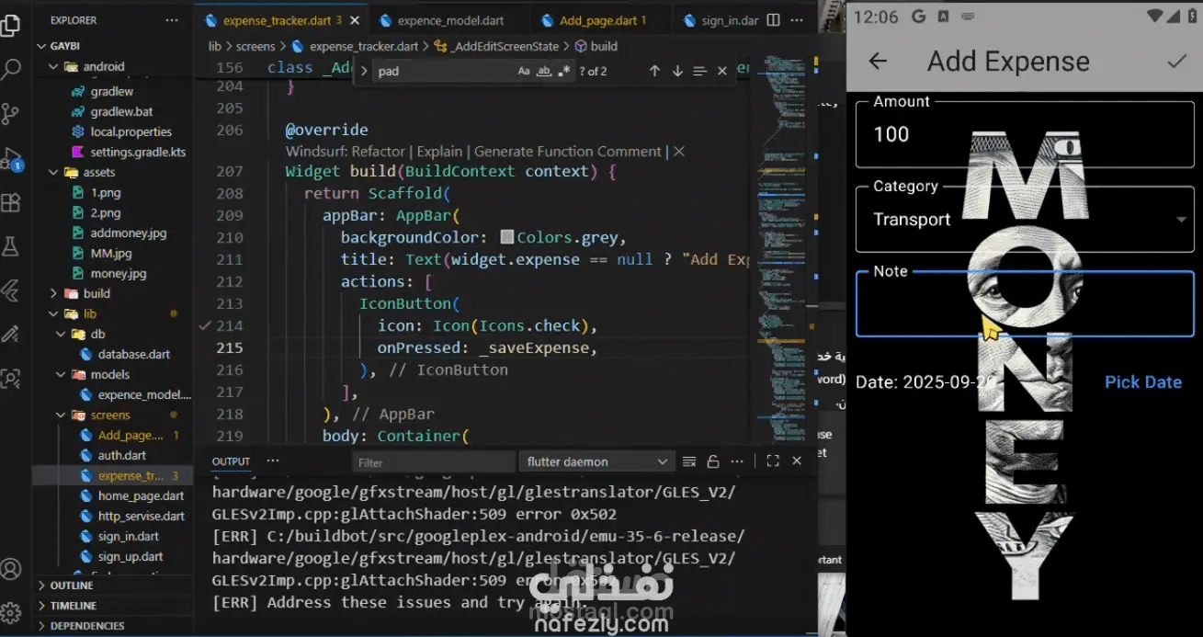Click Colors.grey color swatch
The height and width of the screenshot is (637, 1203).
tap(507, 237)
